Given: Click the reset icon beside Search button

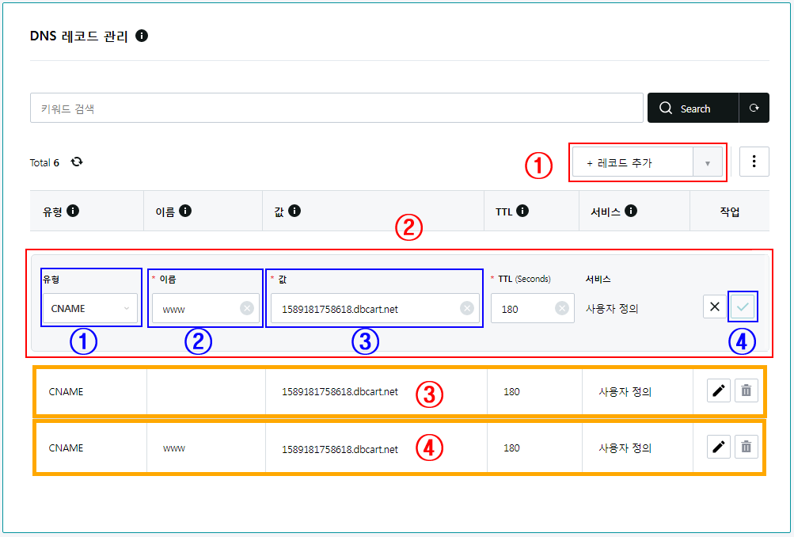Looking at the screenshot, I should (x=754, y=109).
